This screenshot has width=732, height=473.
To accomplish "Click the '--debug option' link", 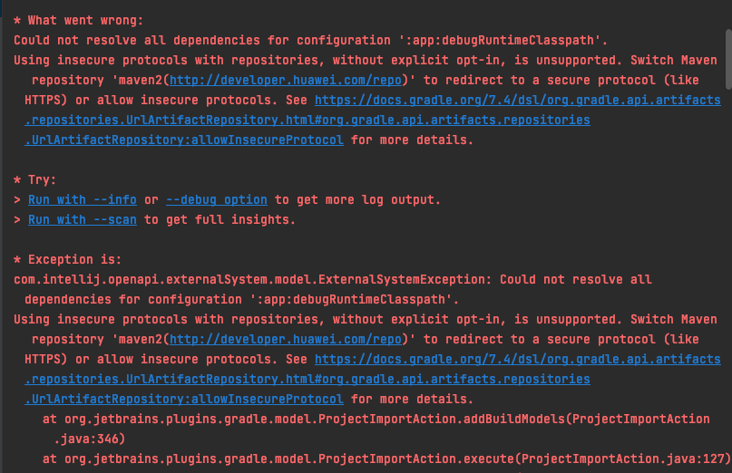I will pos(217,199).
